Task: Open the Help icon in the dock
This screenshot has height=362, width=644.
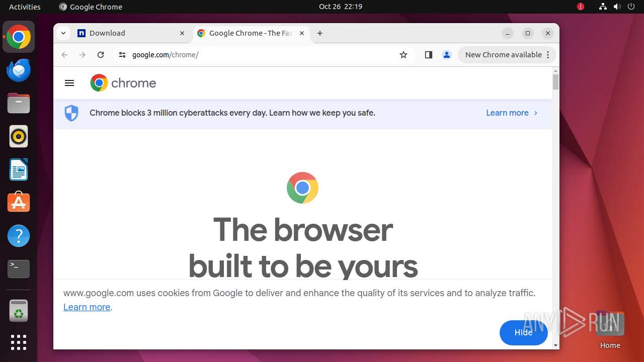Action: 19,236
